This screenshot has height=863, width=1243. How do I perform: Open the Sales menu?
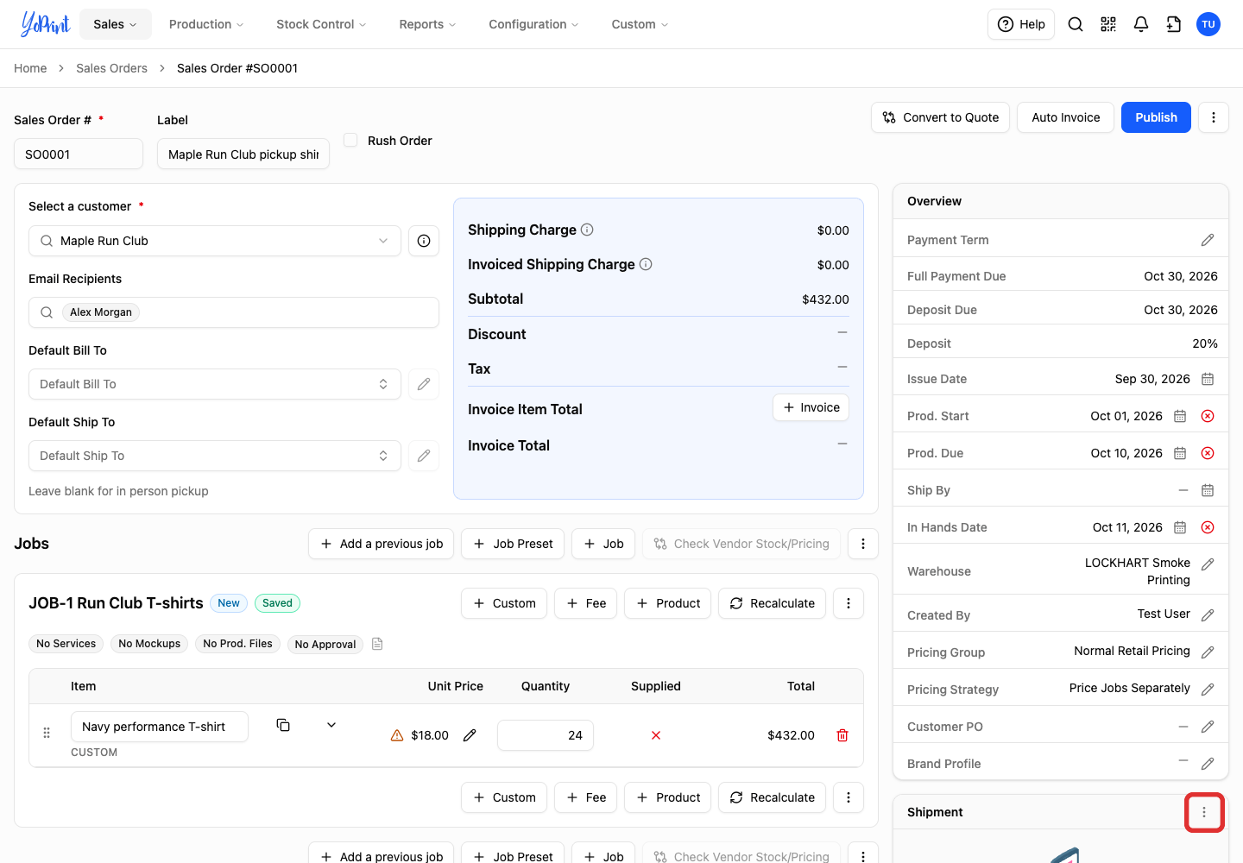click(x=116, y=24)
